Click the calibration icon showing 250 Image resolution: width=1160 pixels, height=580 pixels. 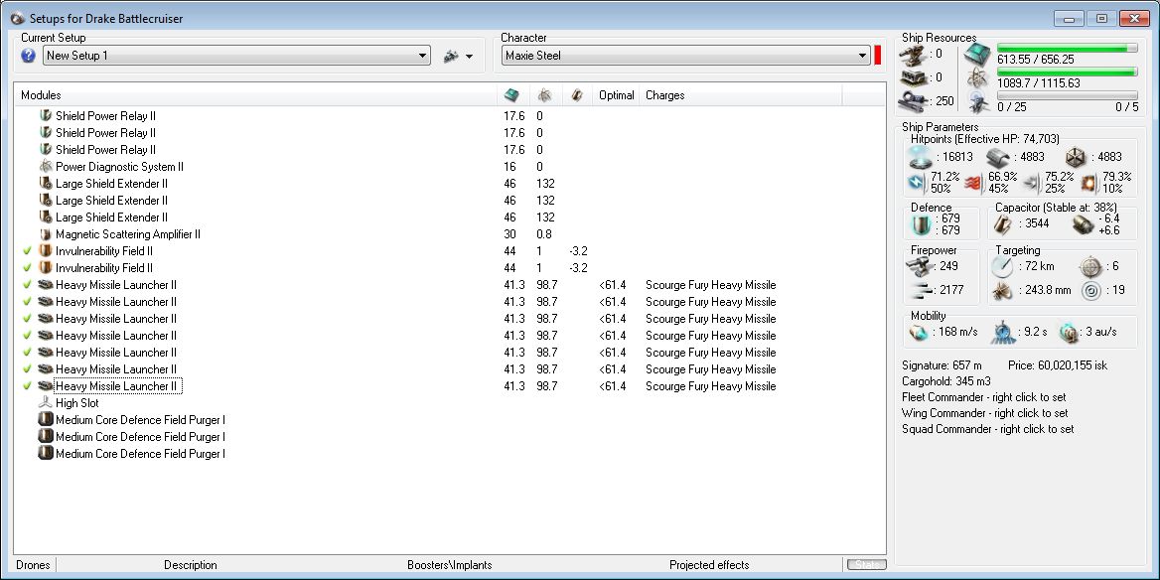911,100
